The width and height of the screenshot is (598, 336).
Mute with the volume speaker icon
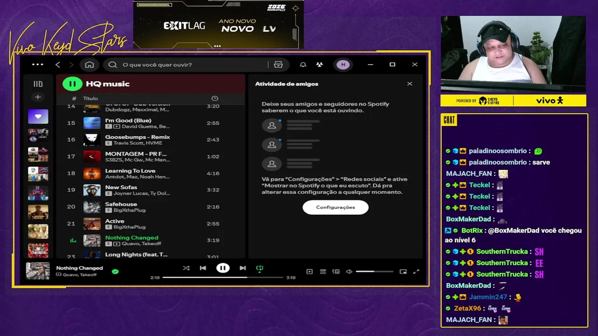[349, 272]
